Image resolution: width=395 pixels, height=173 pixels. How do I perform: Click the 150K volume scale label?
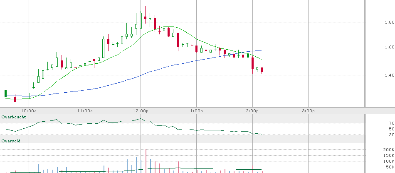pyautogui.click(x=389, y=156)
